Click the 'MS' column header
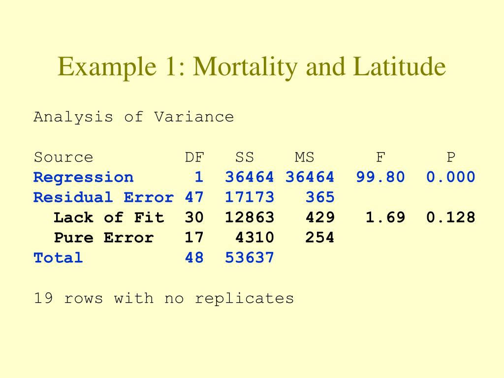This screenshot has width=504, height=378. click(304, 157)
